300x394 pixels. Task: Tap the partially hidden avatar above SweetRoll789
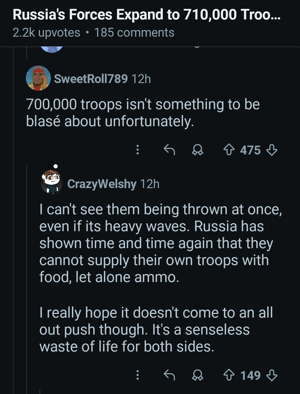click(52, 49)
